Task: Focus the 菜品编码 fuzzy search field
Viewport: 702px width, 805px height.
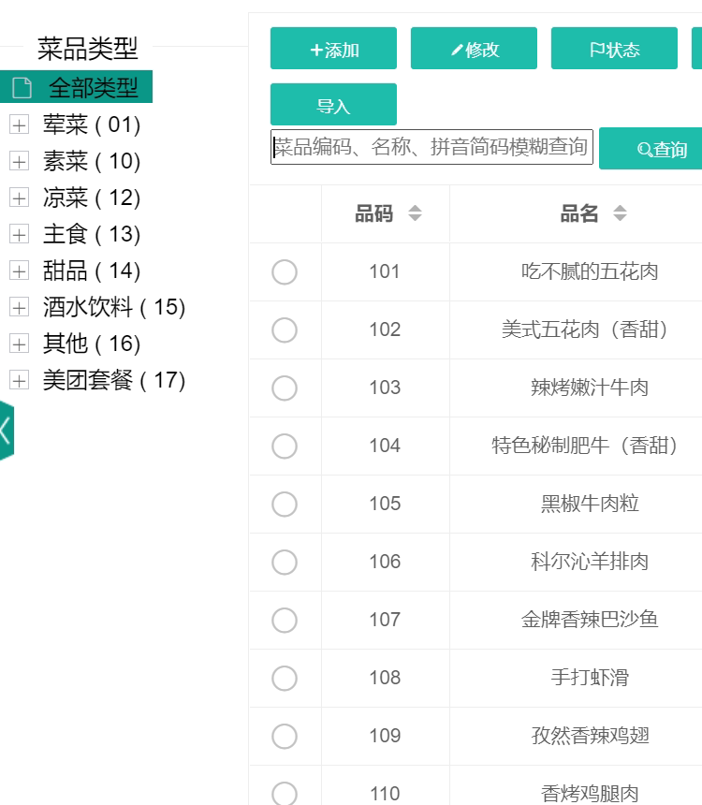Action: point(431,147)
